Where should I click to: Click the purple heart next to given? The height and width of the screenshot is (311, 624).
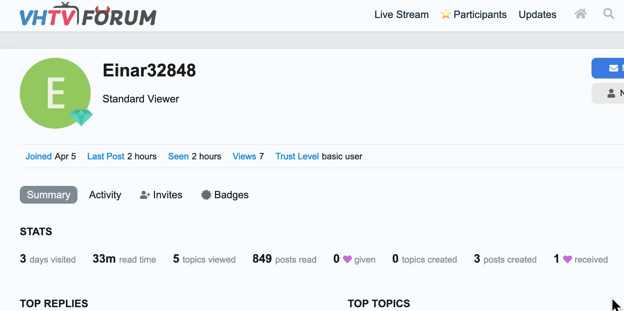[347, 259]
